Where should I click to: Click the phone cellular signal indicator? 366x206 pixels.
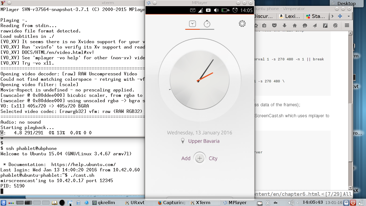click(x=200, y=10)
